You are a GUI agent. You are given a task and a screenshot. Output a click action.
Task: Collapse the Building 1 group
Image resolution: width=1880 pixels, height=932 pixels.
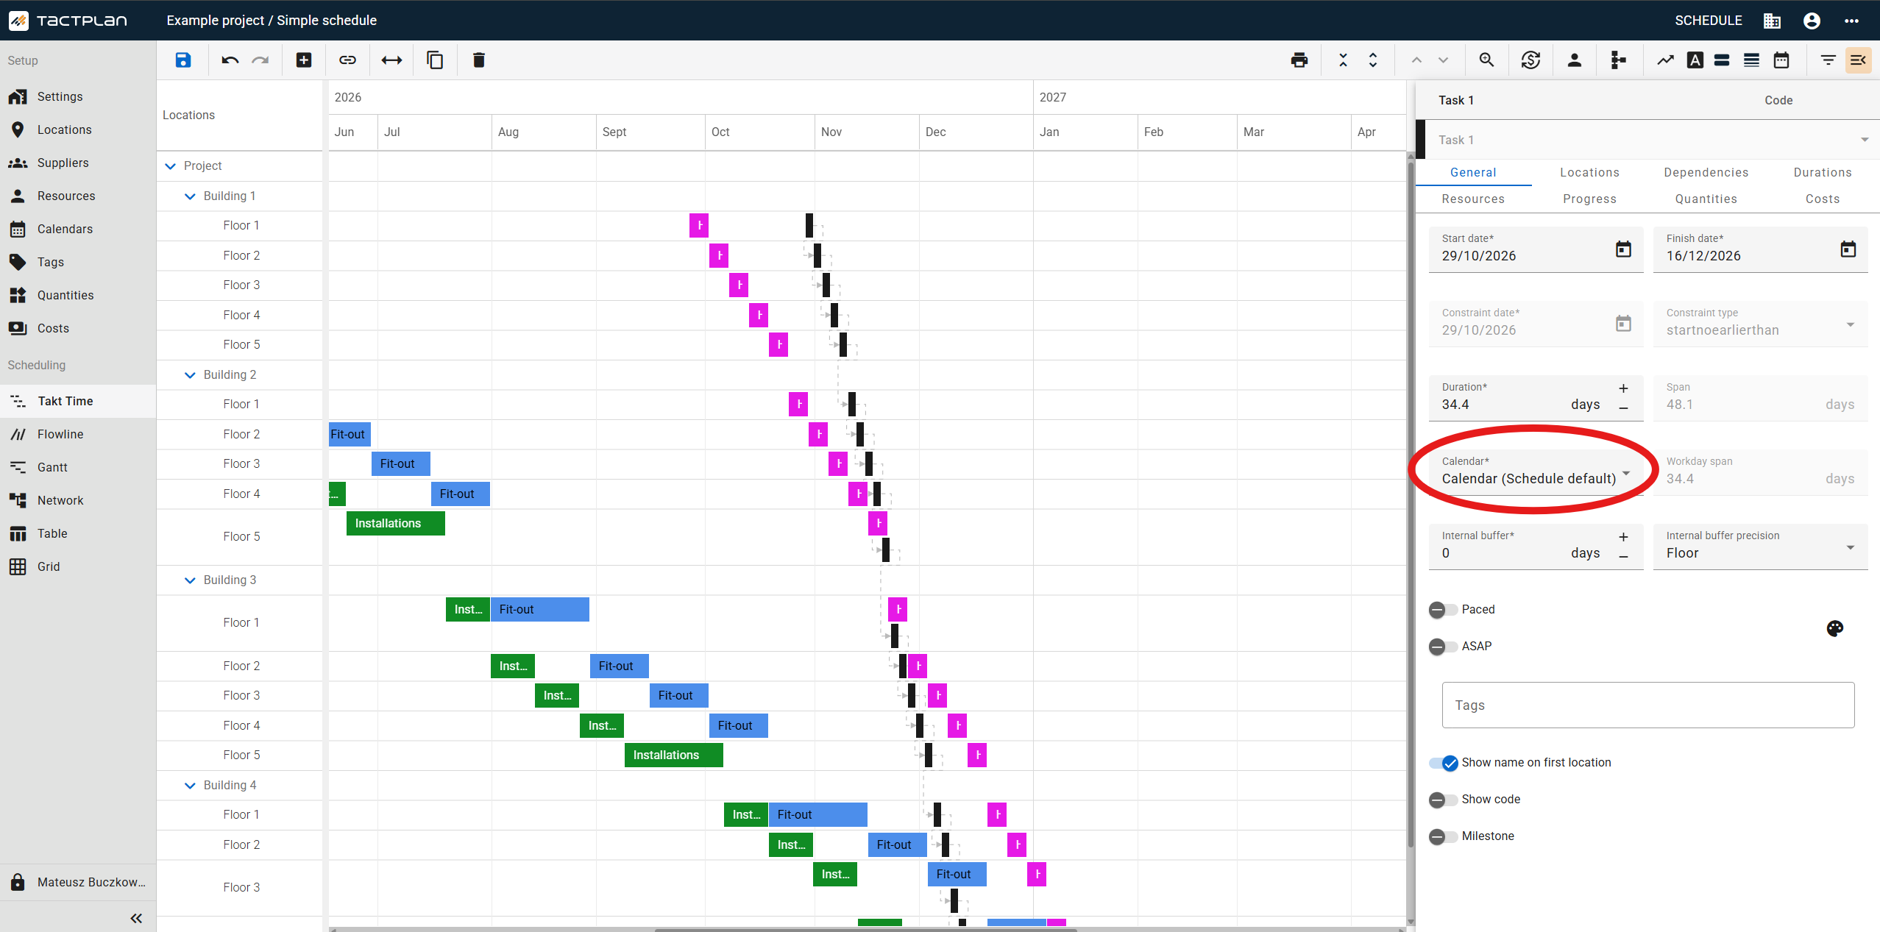click(190, 196)
